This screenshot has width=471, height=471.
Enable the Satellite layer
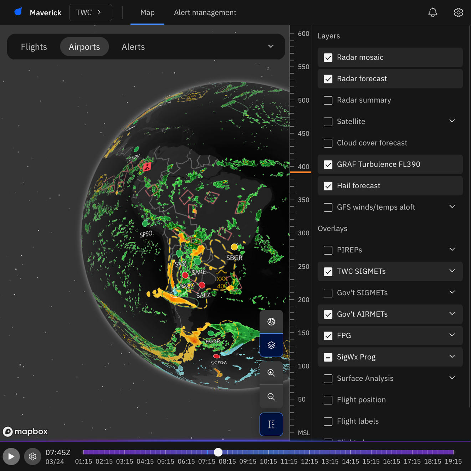(x=328, y=122)
